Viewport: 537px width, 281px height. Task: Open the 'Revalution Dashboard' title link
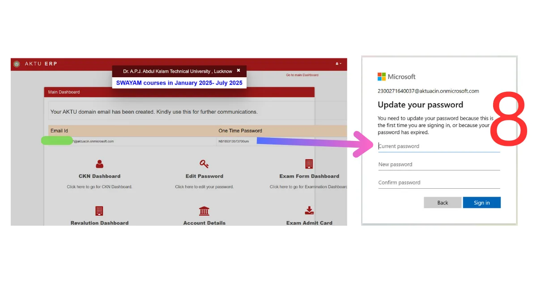pos(99,223)
